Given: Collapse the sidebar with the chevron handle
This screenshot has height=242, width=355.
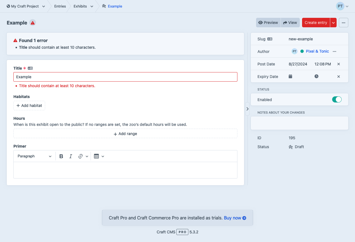Looking at the screenshot, I should click(247, 109).
